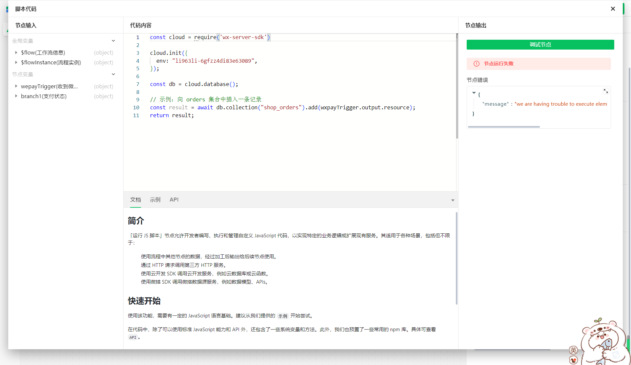Viewport: 631px width, 365px height.
Task: Expand the $flow(工作流信息) tree item
Action: coord(16,53)
